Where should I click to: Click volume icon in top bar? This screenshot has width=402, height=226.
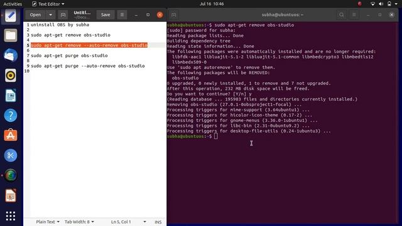pyautogui.click(x=381, y=4)
